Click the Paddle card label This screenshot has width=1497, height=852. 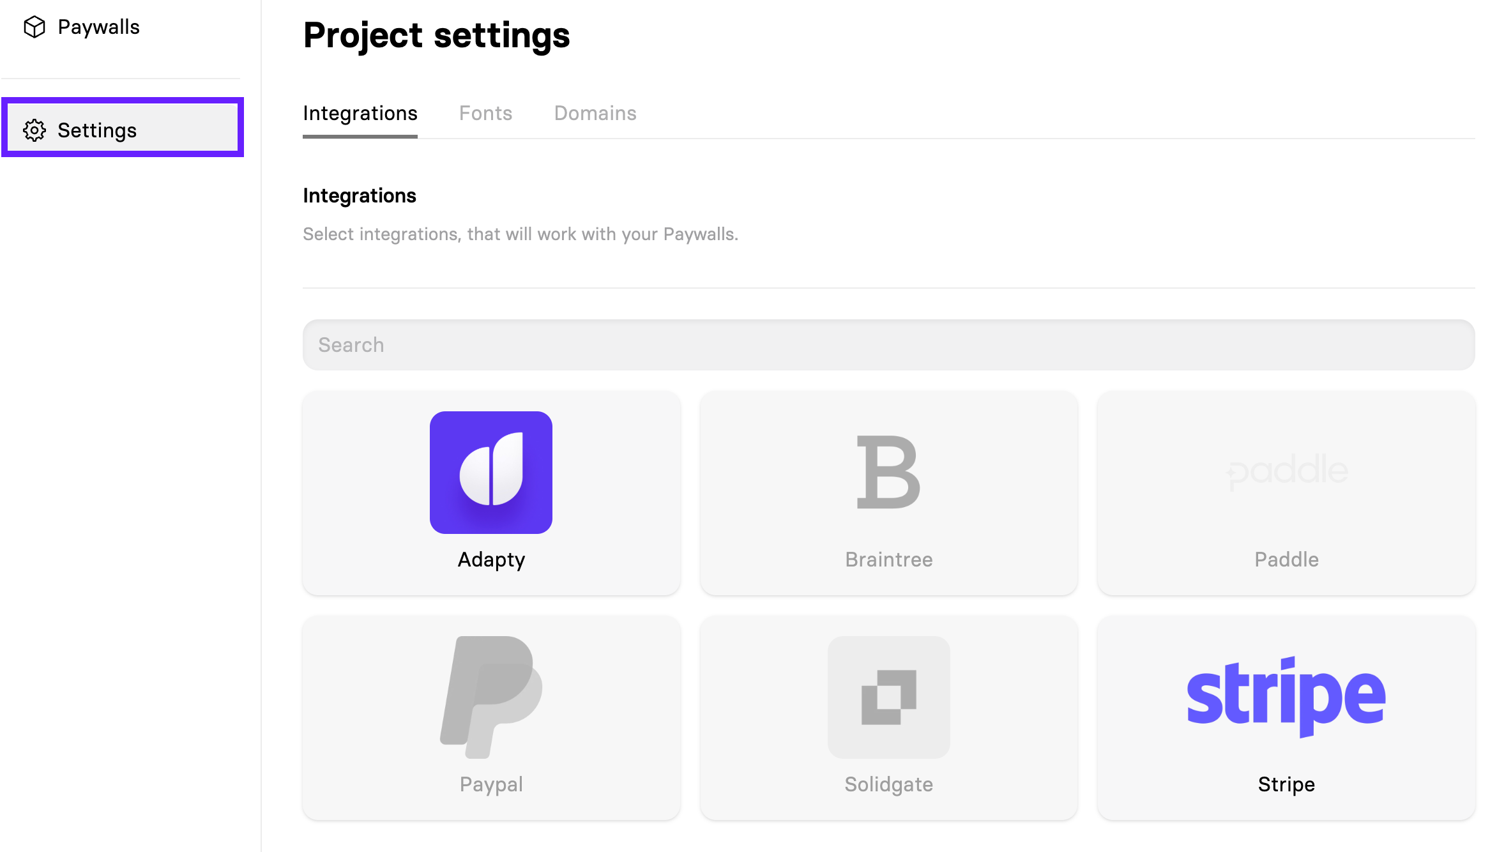(x=1286, y=559)
